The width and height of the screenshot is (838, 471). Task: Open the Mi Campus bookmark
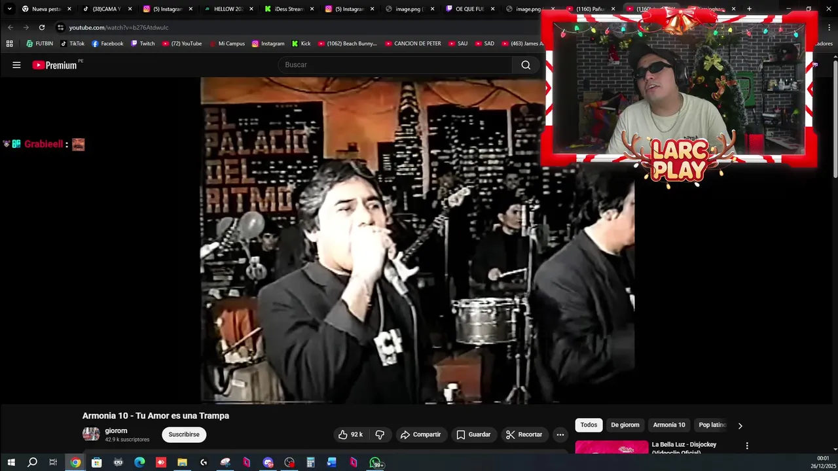(x=227, y=44)
